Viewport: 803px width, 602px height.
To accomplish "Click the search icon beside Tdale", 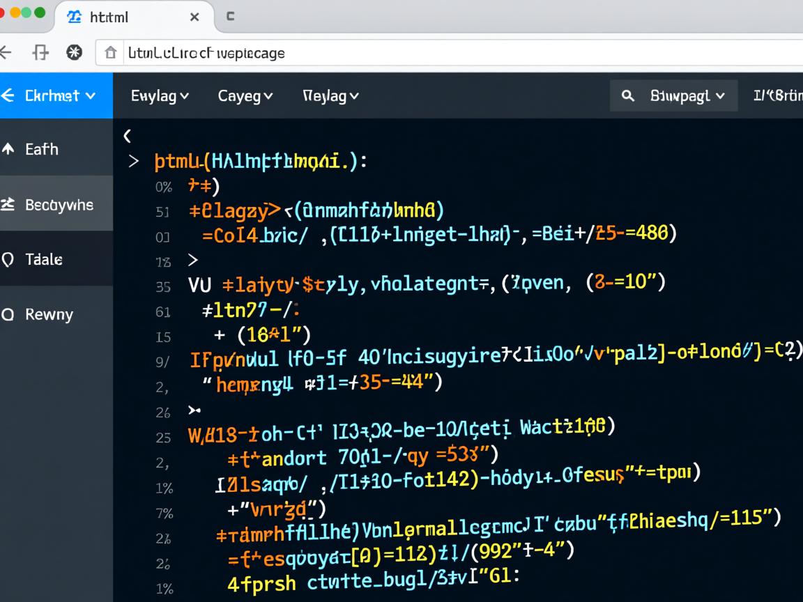I will [8, 260].
